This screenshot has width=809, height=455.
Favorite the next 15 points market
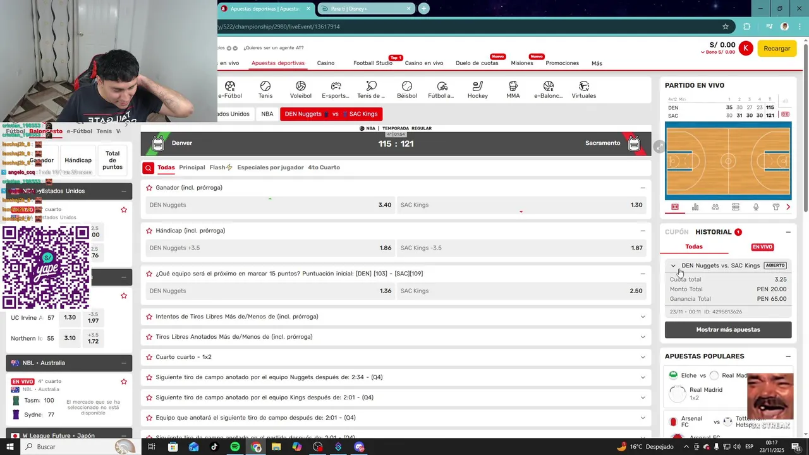pyautogui.click(x=149, y=274)
